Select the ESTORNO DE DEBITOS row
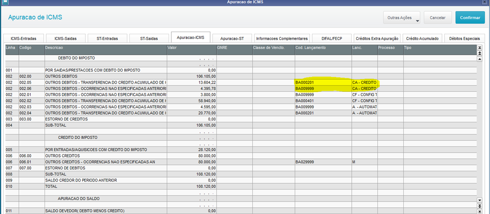The image size is (490, 214). (241, 168)
